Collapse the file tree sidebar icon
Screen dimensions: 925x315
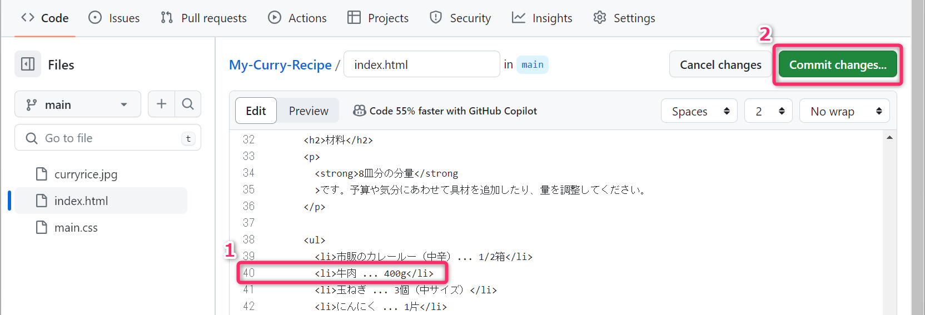coord(28,64)
